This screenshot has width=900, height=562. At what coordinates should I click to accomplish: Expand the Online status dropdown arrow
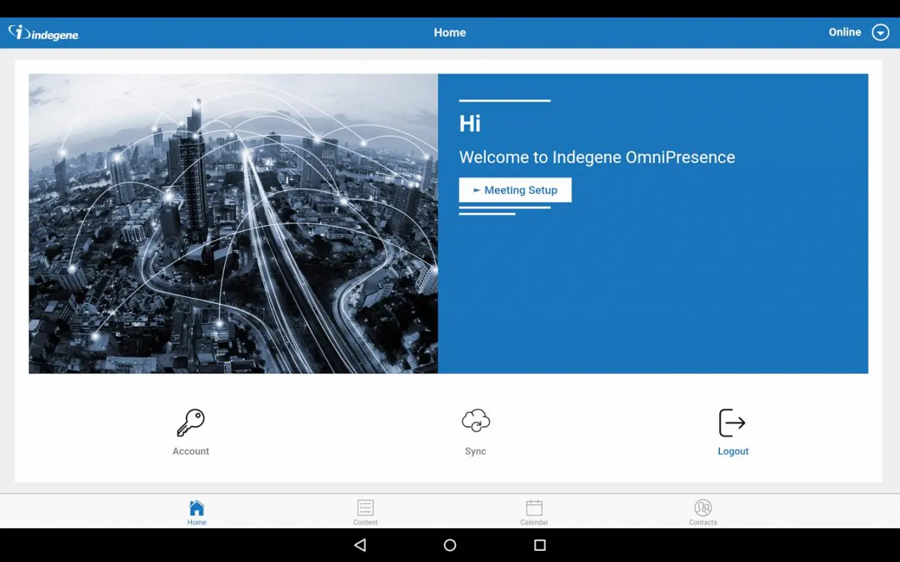point(880,32)
